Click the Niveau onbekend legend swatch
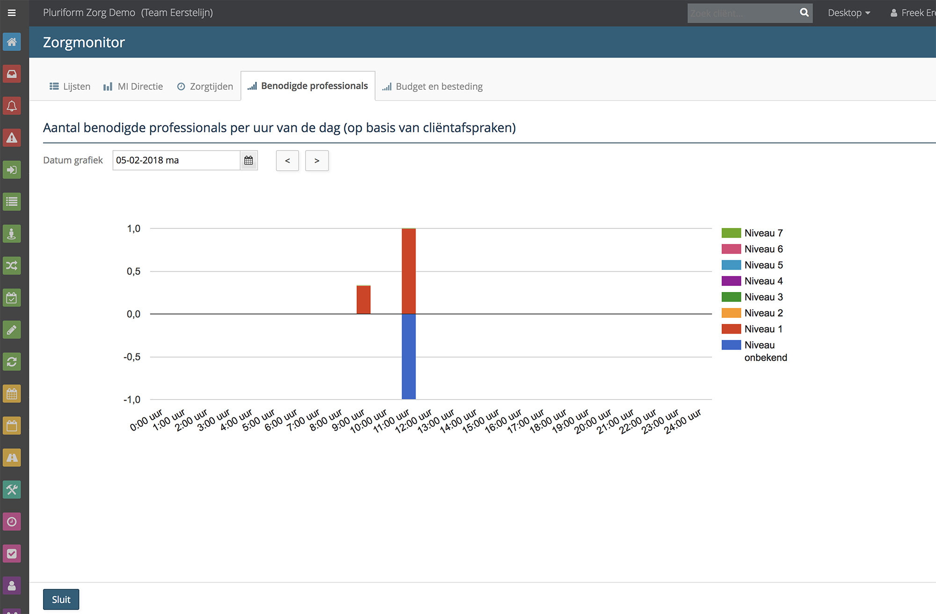Screen dimensions: 936x614 (731, 345)
